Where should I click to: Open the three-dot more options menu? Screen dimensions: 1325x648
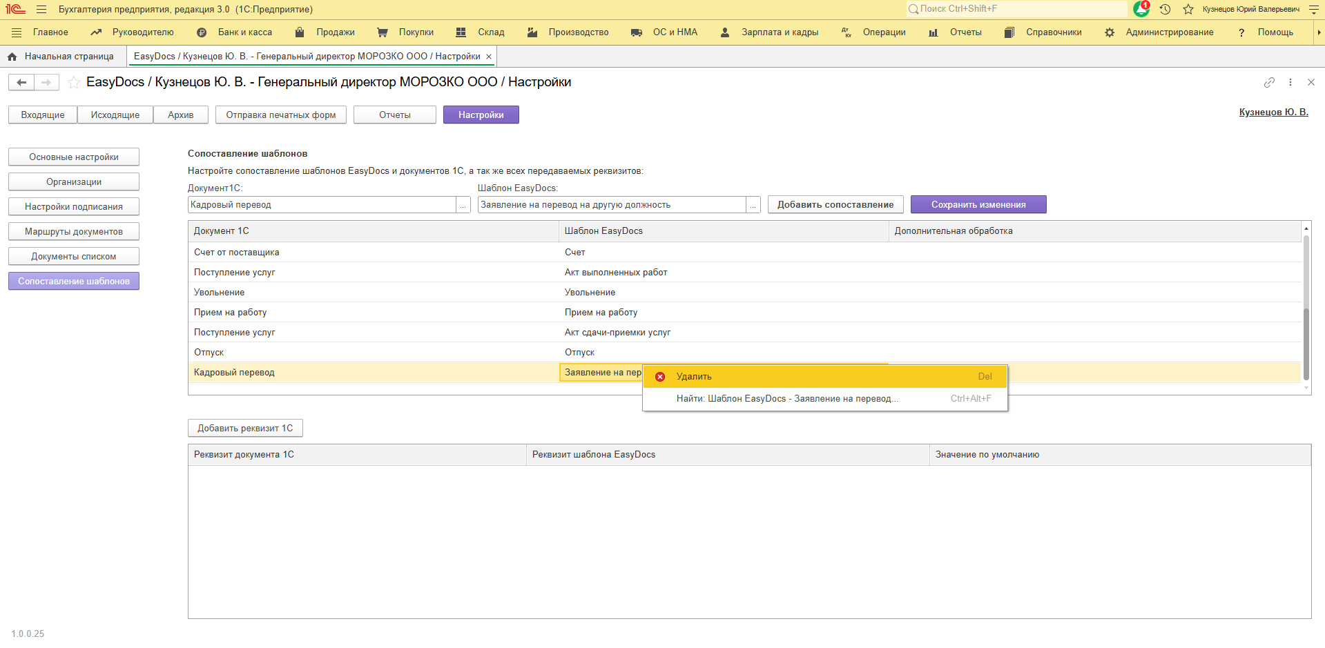click(1290, 82)
